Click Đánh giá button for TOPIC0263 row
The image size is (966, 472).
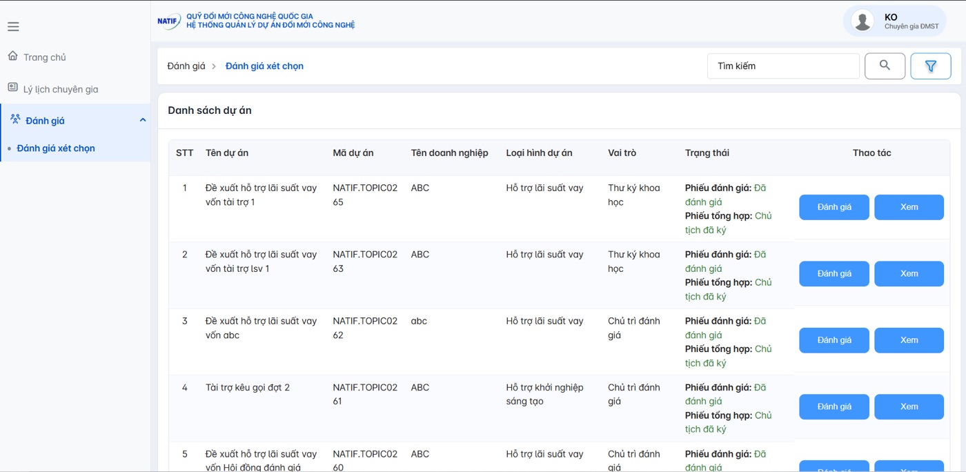[x=834, y=273]
